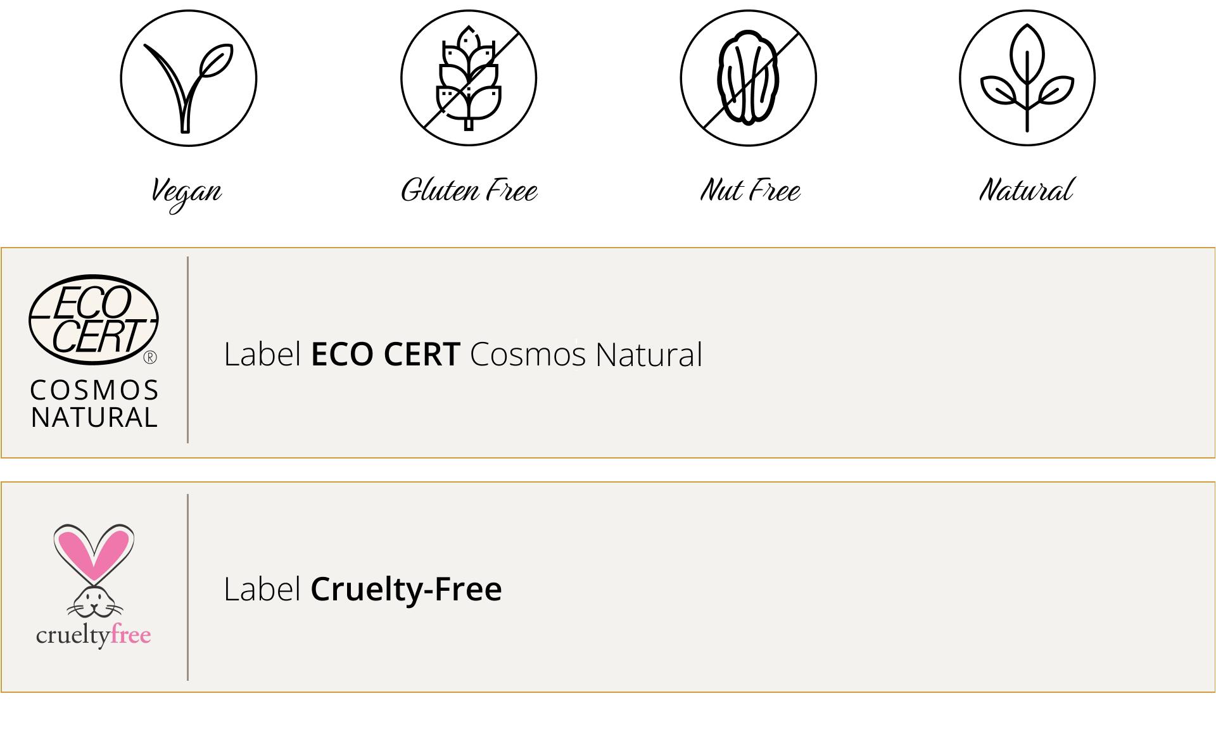Click the Nut Free crossed-out nut icon
Screen dimensions: 1216x753
749,78
